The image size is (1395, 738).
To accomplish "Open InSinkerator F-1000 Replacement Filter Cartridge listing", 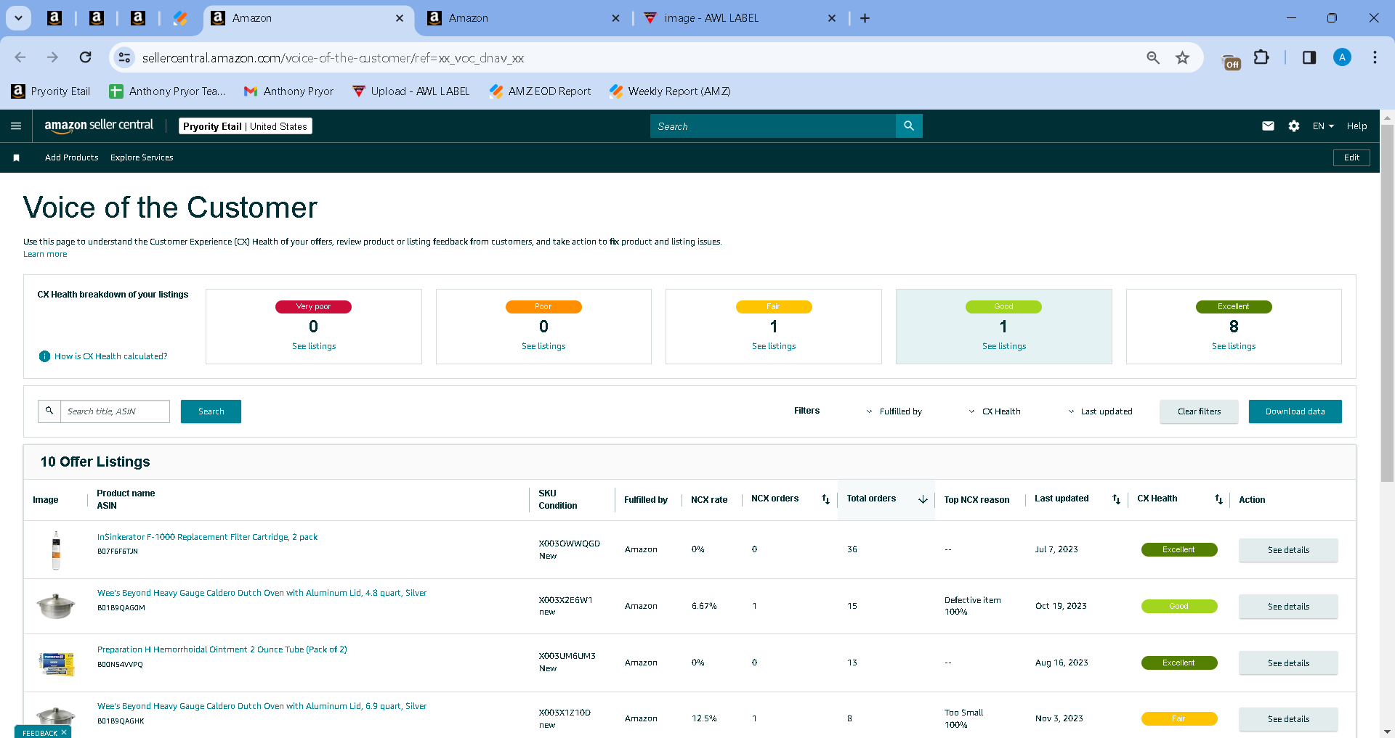I will [207, 537].
